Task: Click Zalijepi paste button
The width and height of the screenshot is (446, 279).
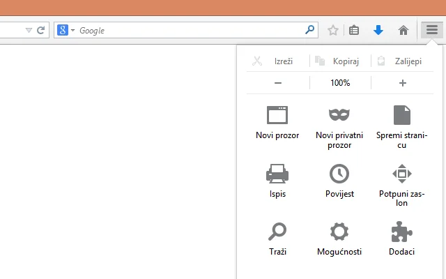Action: (402, 61)
